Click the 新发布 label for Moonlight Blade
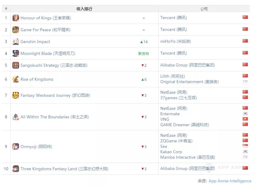 pyautogui.click(x=143, y=53)
